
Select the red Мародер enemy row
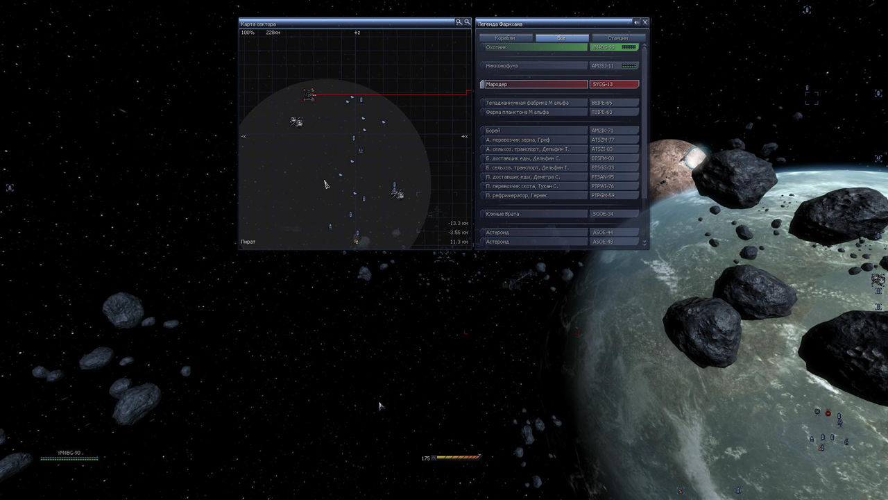tap(559, 84)
